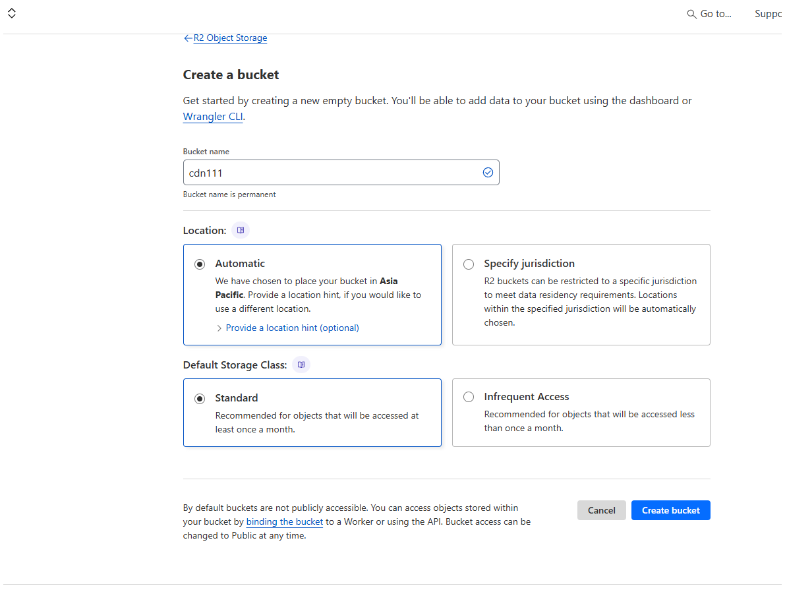
Task: Click into the Bucket name text field
Action: (330, 172)
